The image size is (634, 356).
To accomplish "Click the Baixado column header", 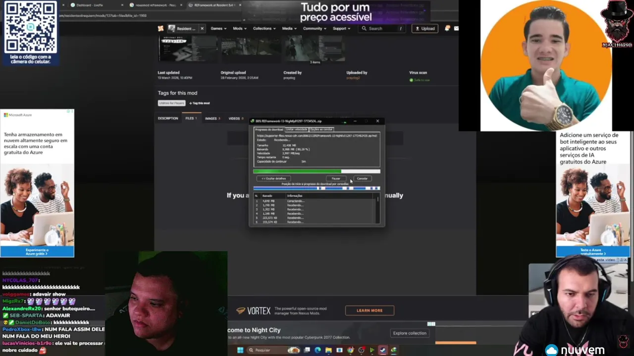I will click(x=273, y=196).
